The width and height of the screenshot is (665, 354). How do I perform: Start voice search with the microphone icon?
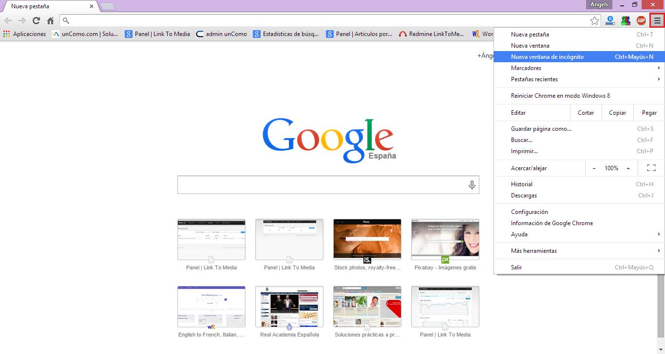click(x=472, y=185)
